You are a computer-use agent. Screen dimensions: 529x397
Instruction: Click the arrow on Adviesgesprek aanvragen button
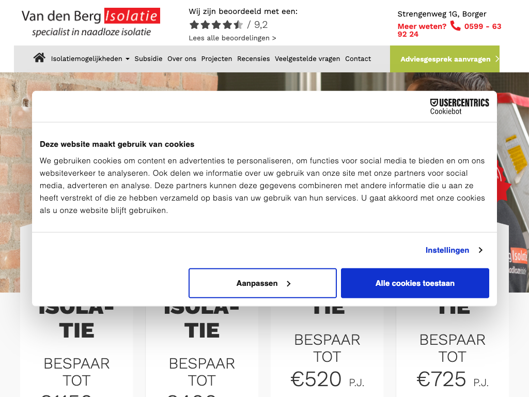[x=496, y=59]
